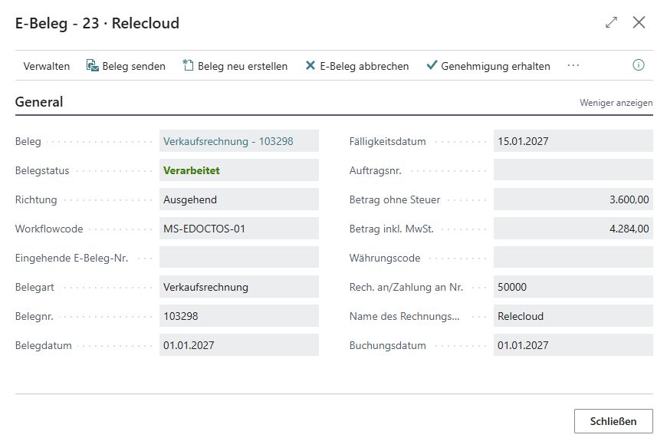
Task: Choose Beleg senden action
Action: [x=126, y=66]
